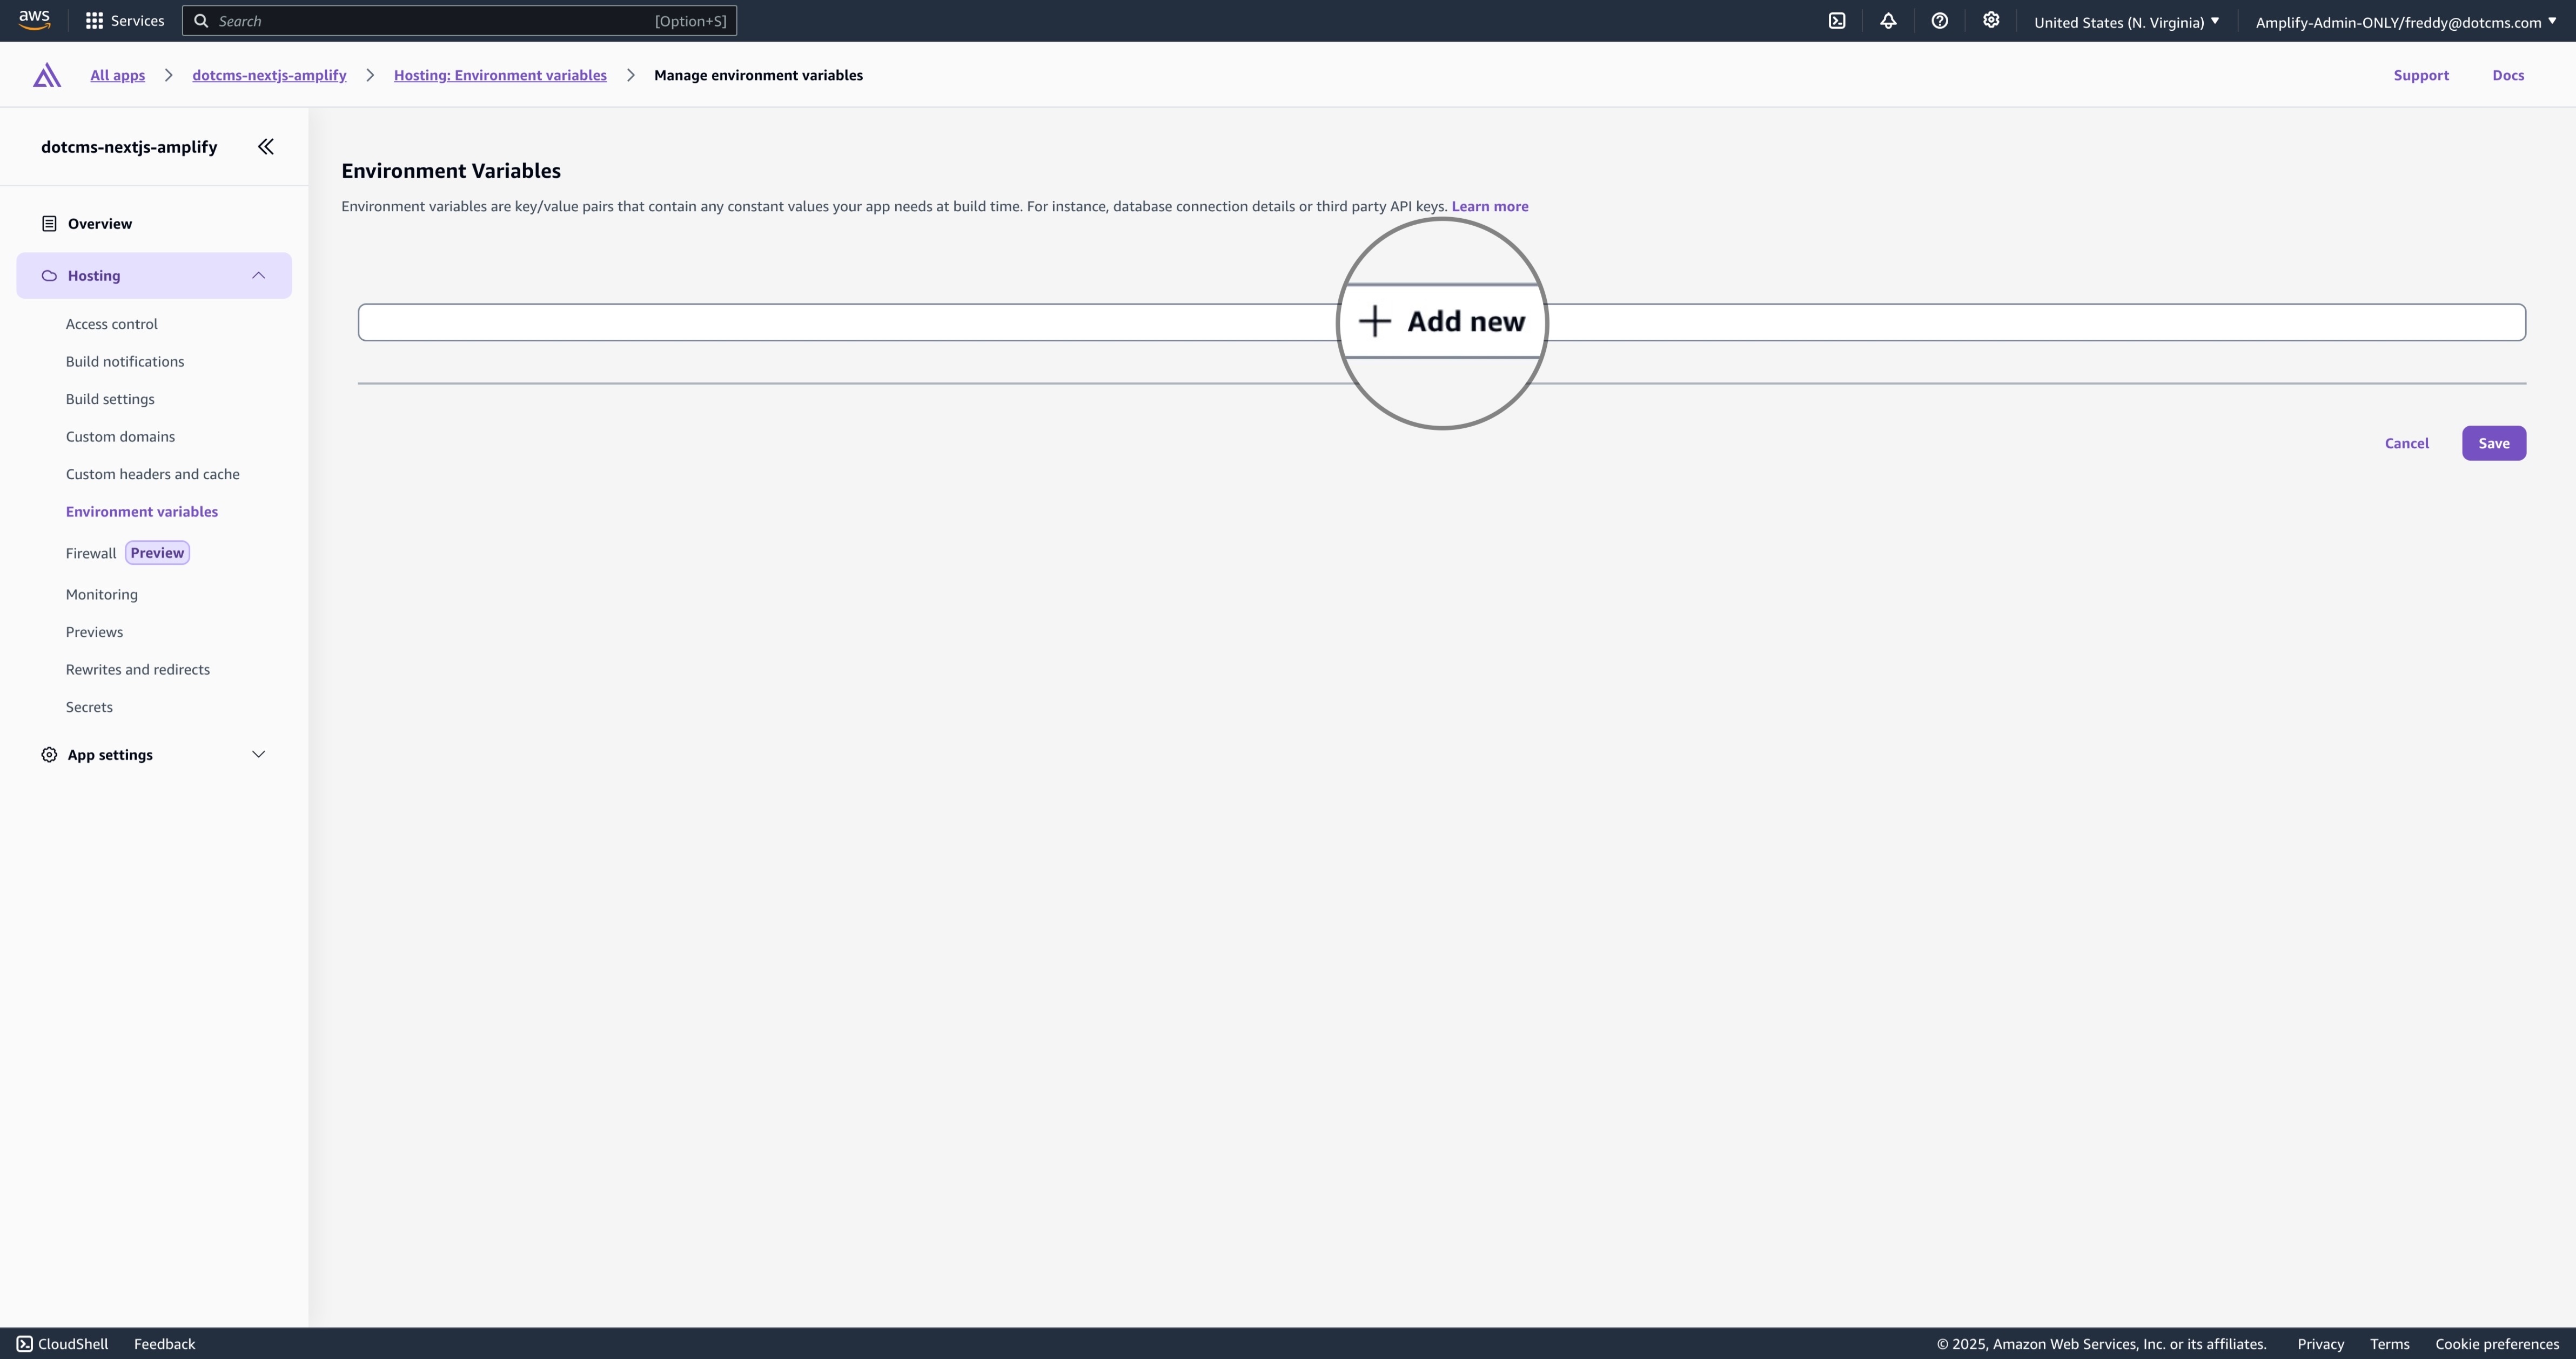Open the Secrets page from the sidebar
The image size is (2576, 1359).
89,706
